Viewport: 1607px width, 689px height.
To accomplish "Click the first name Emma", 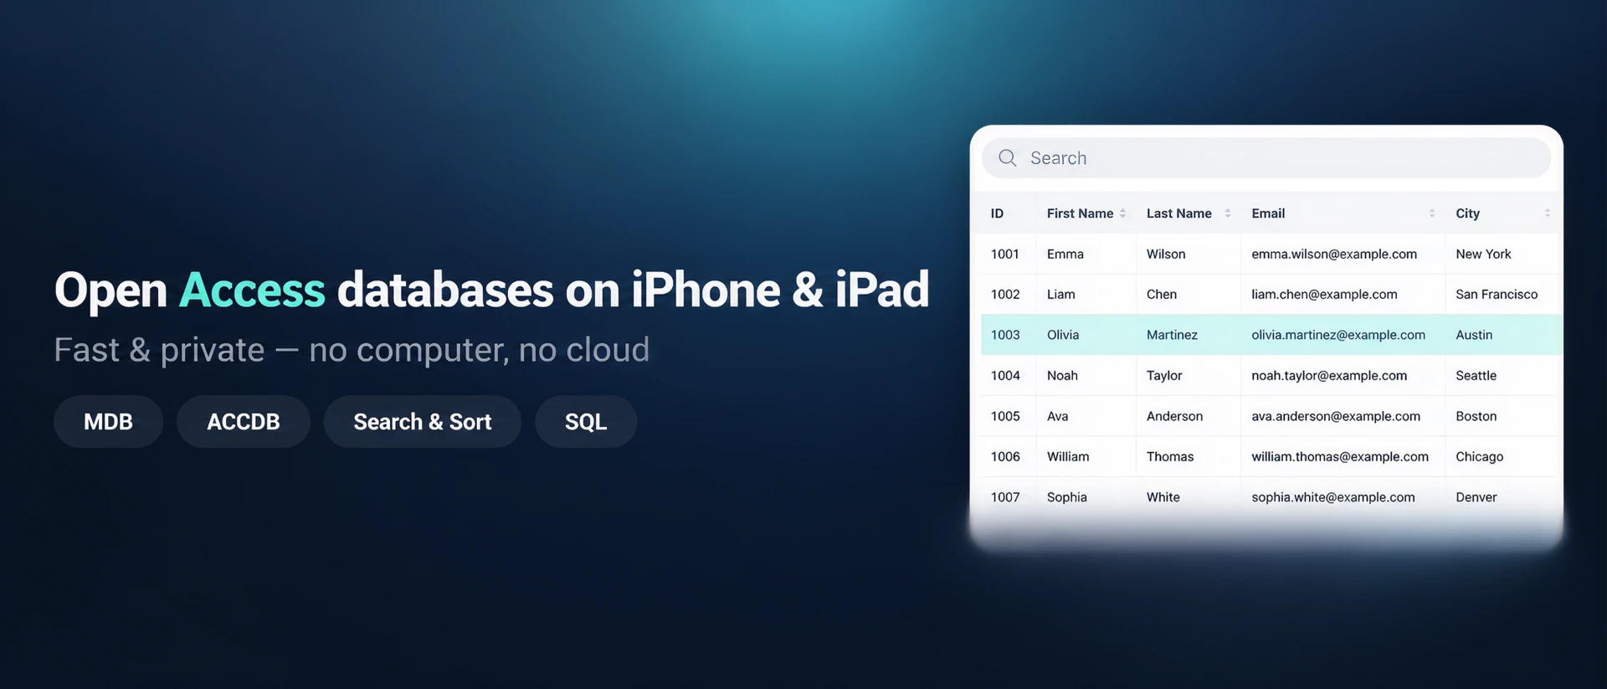I will 1065,254.
